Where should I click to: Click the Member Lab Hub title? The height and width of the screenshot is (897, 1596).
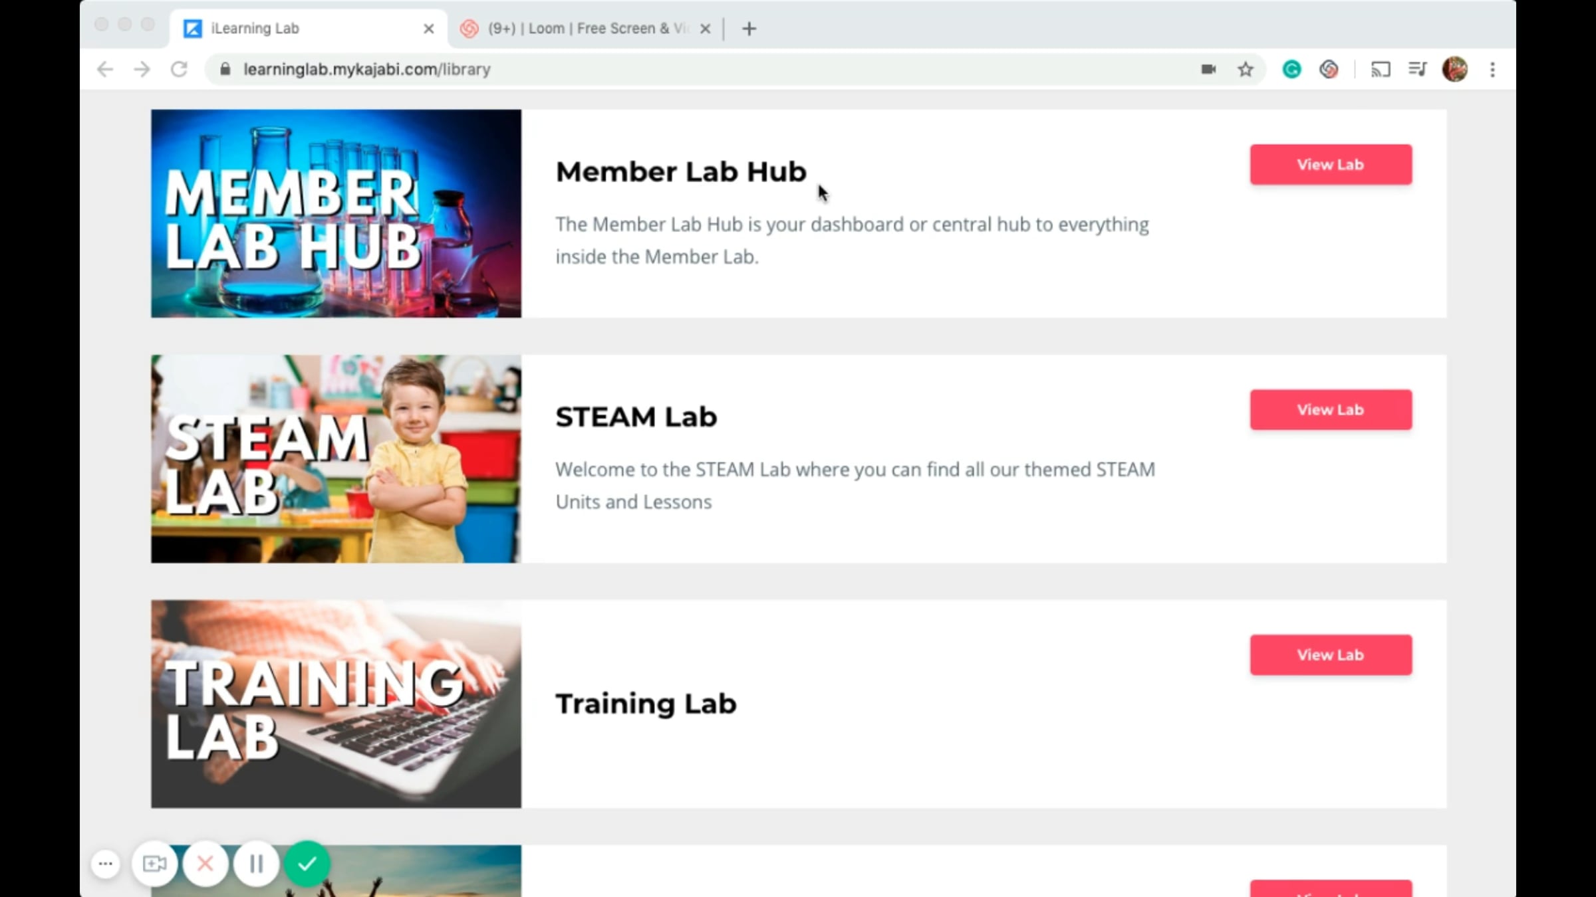[x=681, y=171]
